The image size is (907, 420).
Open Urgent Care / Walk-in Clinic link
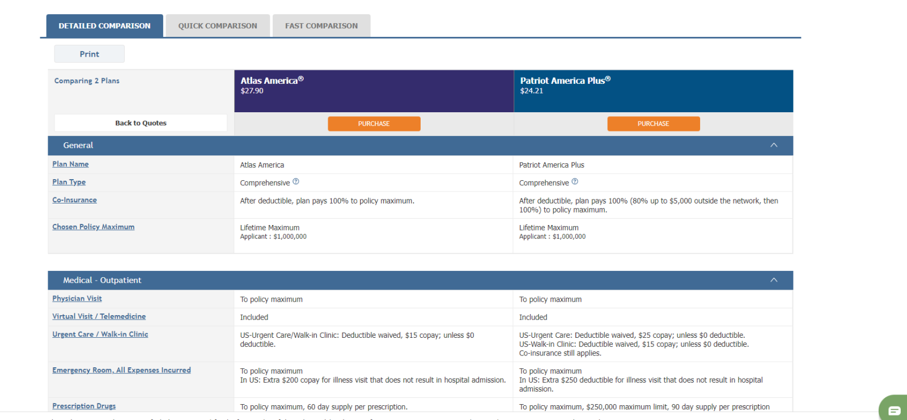100,334
